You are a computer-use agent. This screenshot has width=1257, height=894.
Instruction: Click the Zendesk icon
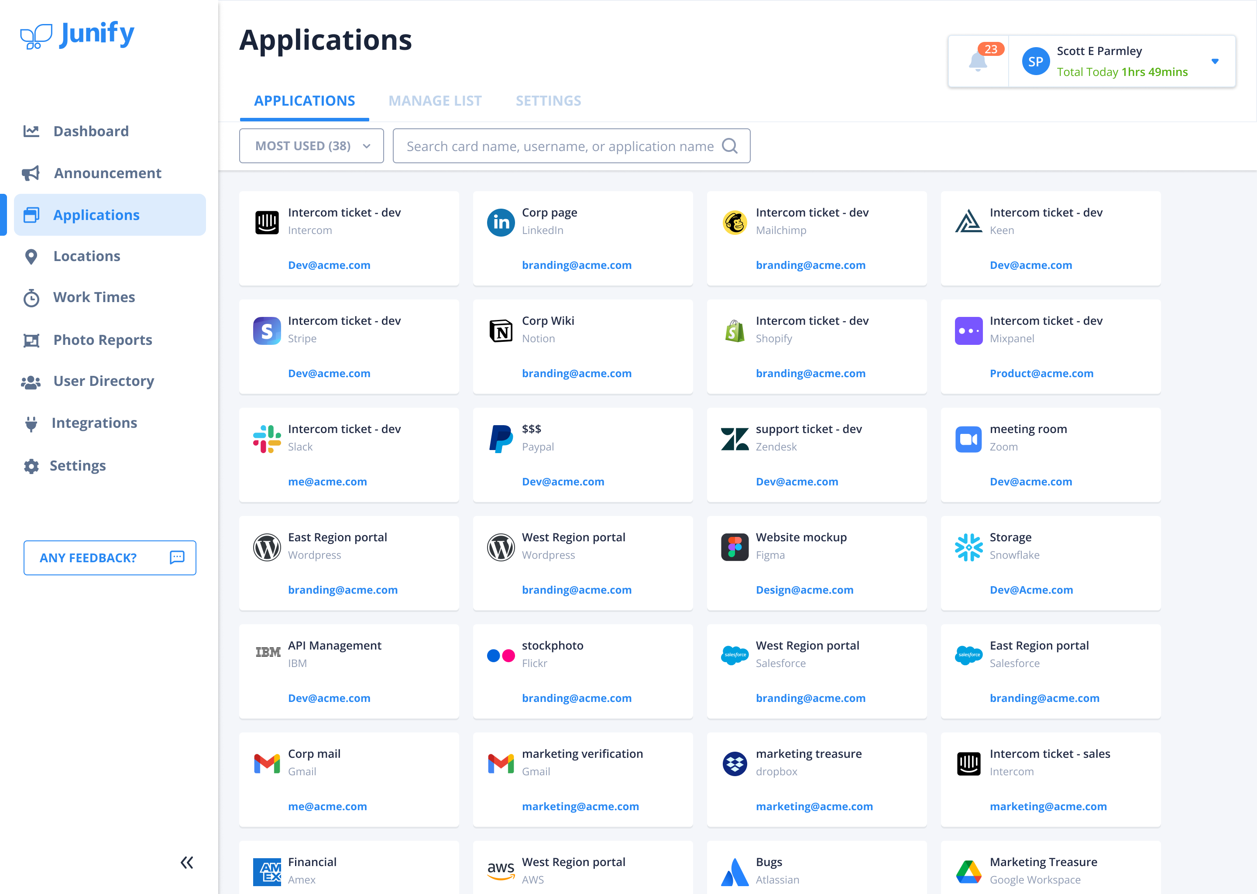tap(735, 439)
